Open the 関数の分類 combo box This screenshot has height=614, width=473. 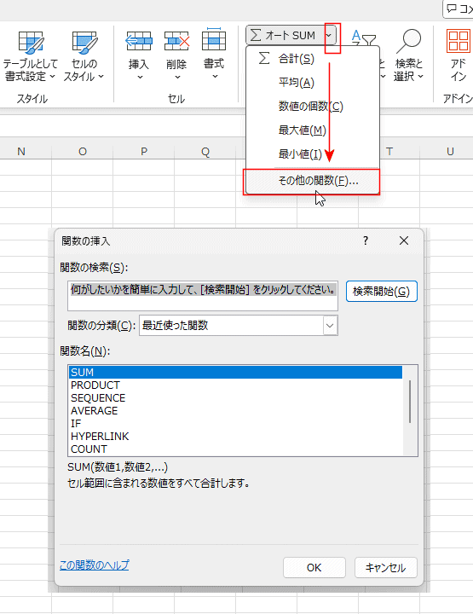point(239,326)
